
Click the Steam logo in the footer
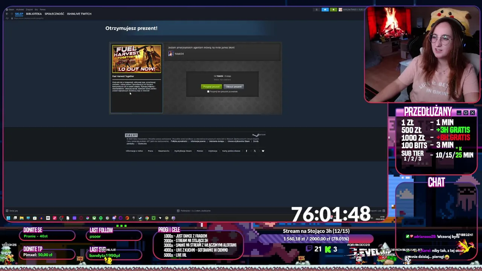tap(259, 135)
